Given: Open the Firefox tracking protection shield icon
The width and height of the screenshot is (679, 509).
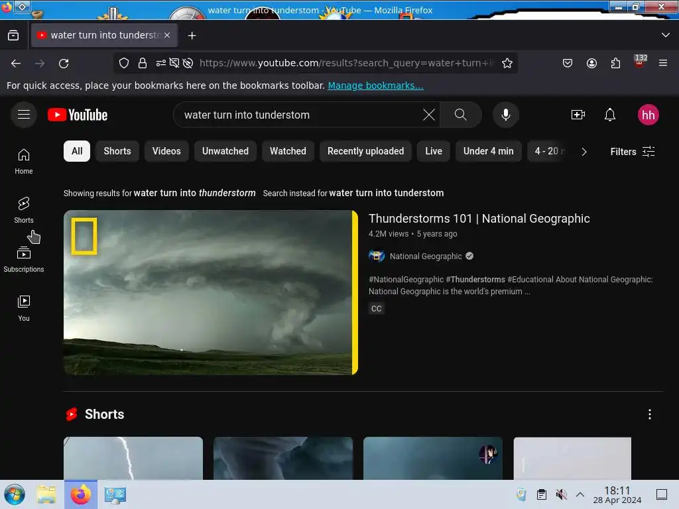Looking at the screenshot, I should 124,63.
